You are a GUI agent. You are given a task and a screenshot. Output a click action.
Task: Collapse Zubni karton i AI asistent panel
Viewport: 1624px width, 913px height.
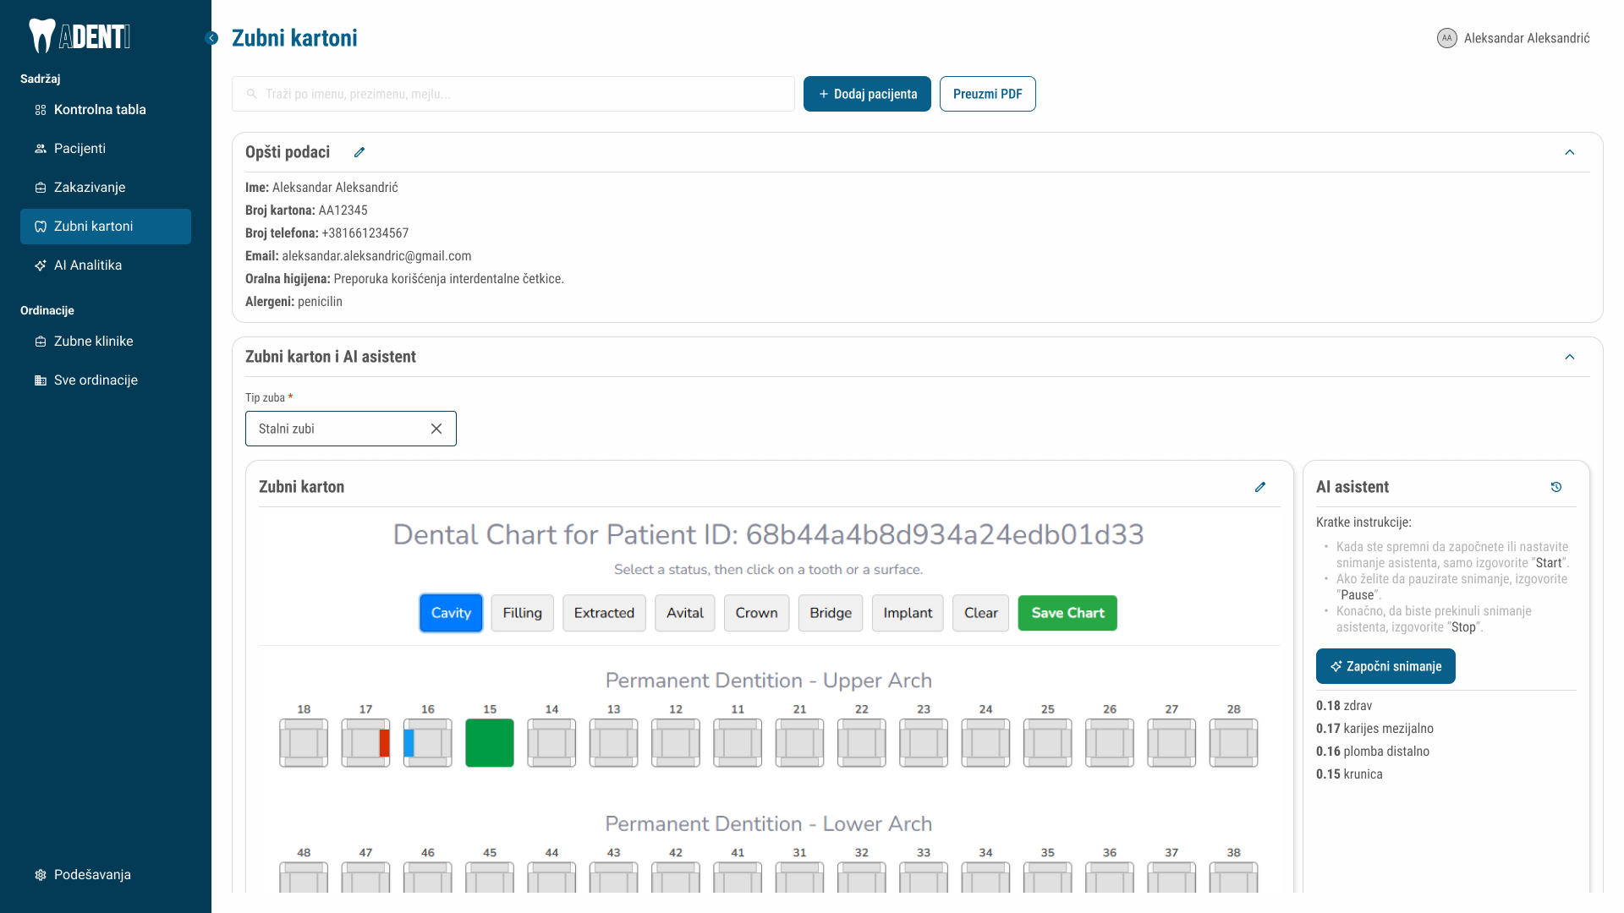(x=1570, y=357)
